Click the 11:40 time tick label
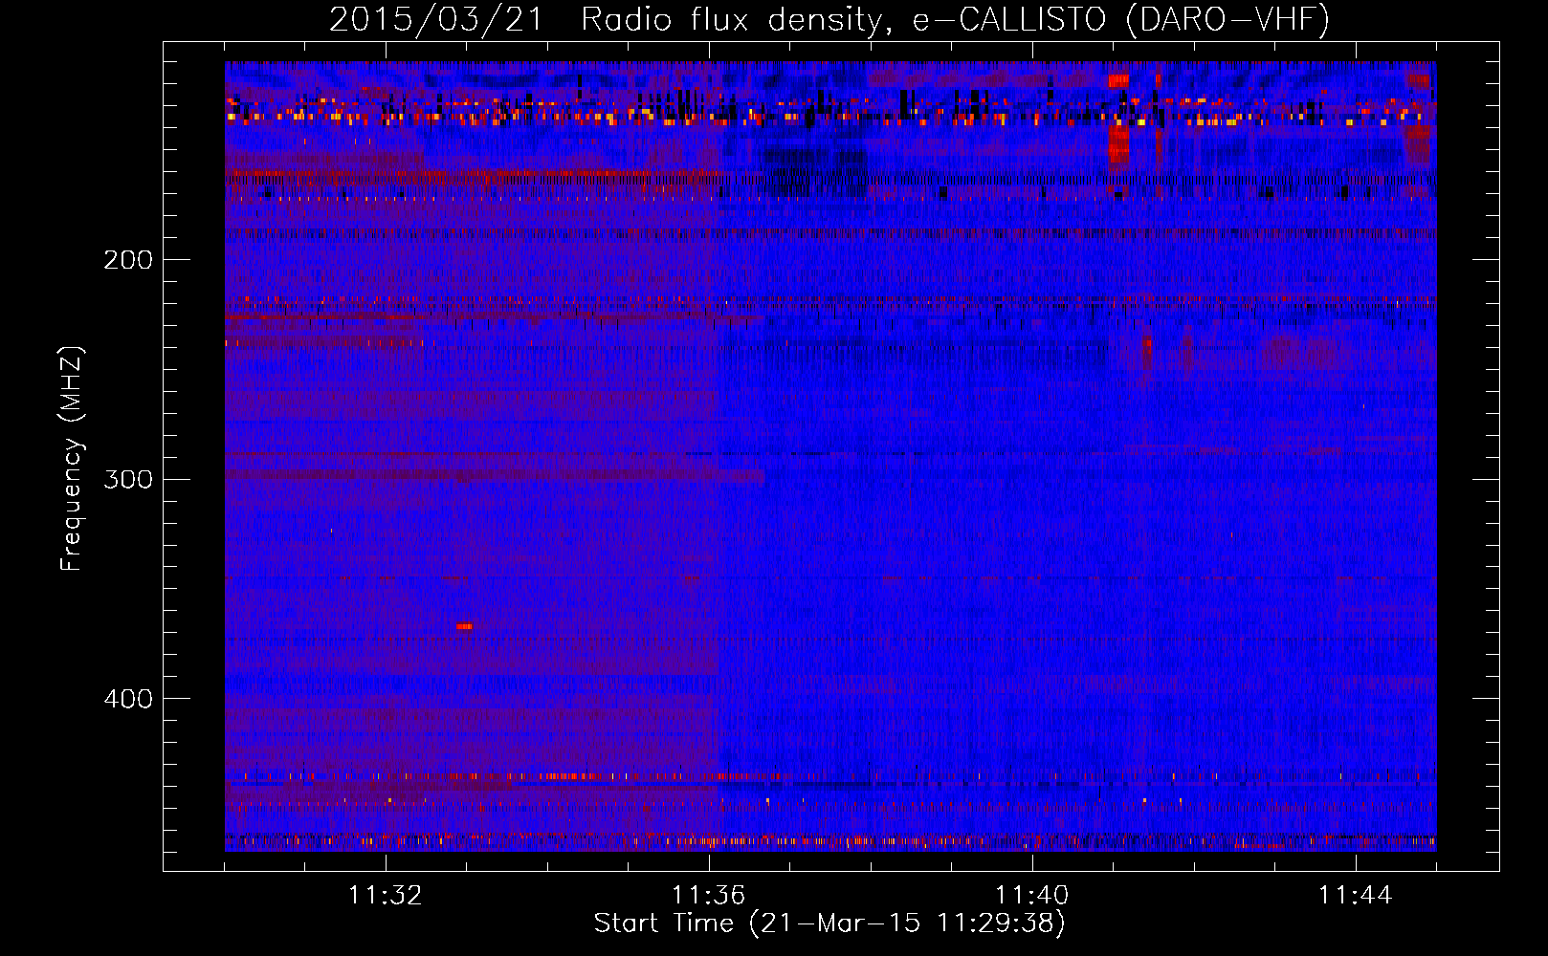The height and width of the screenshot is (956, 1548). click(1032, 895)
